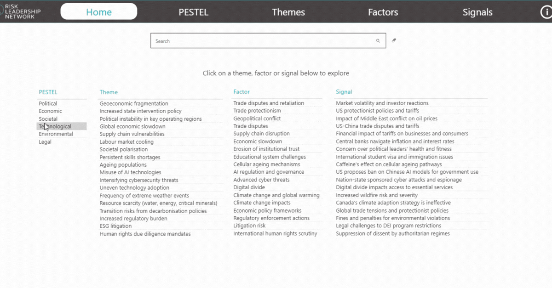This screenshot has height=288, width=552.
Task: Select the Digital divide factor
Action: coord(249,187)
